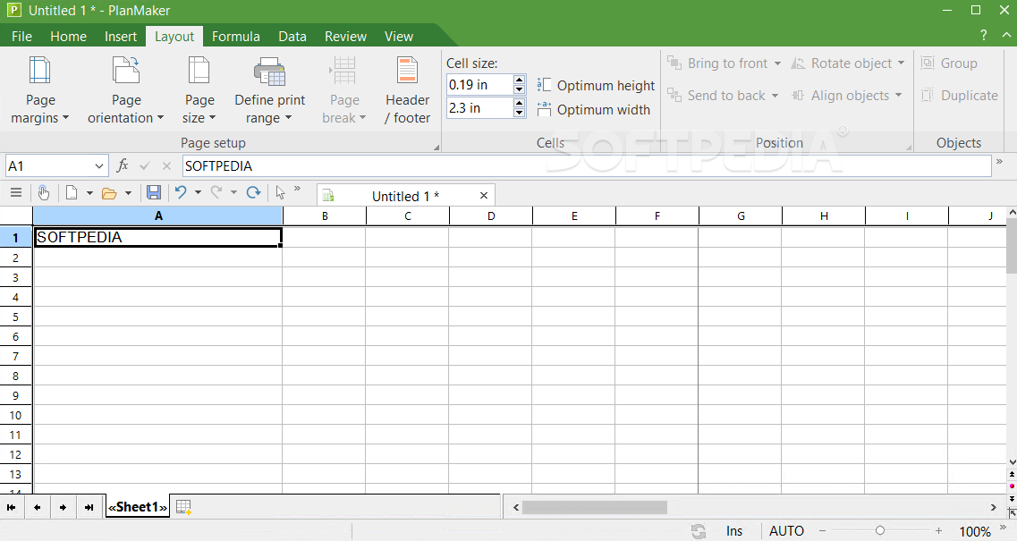Go to the next sheet

click(x=63, y=507)
